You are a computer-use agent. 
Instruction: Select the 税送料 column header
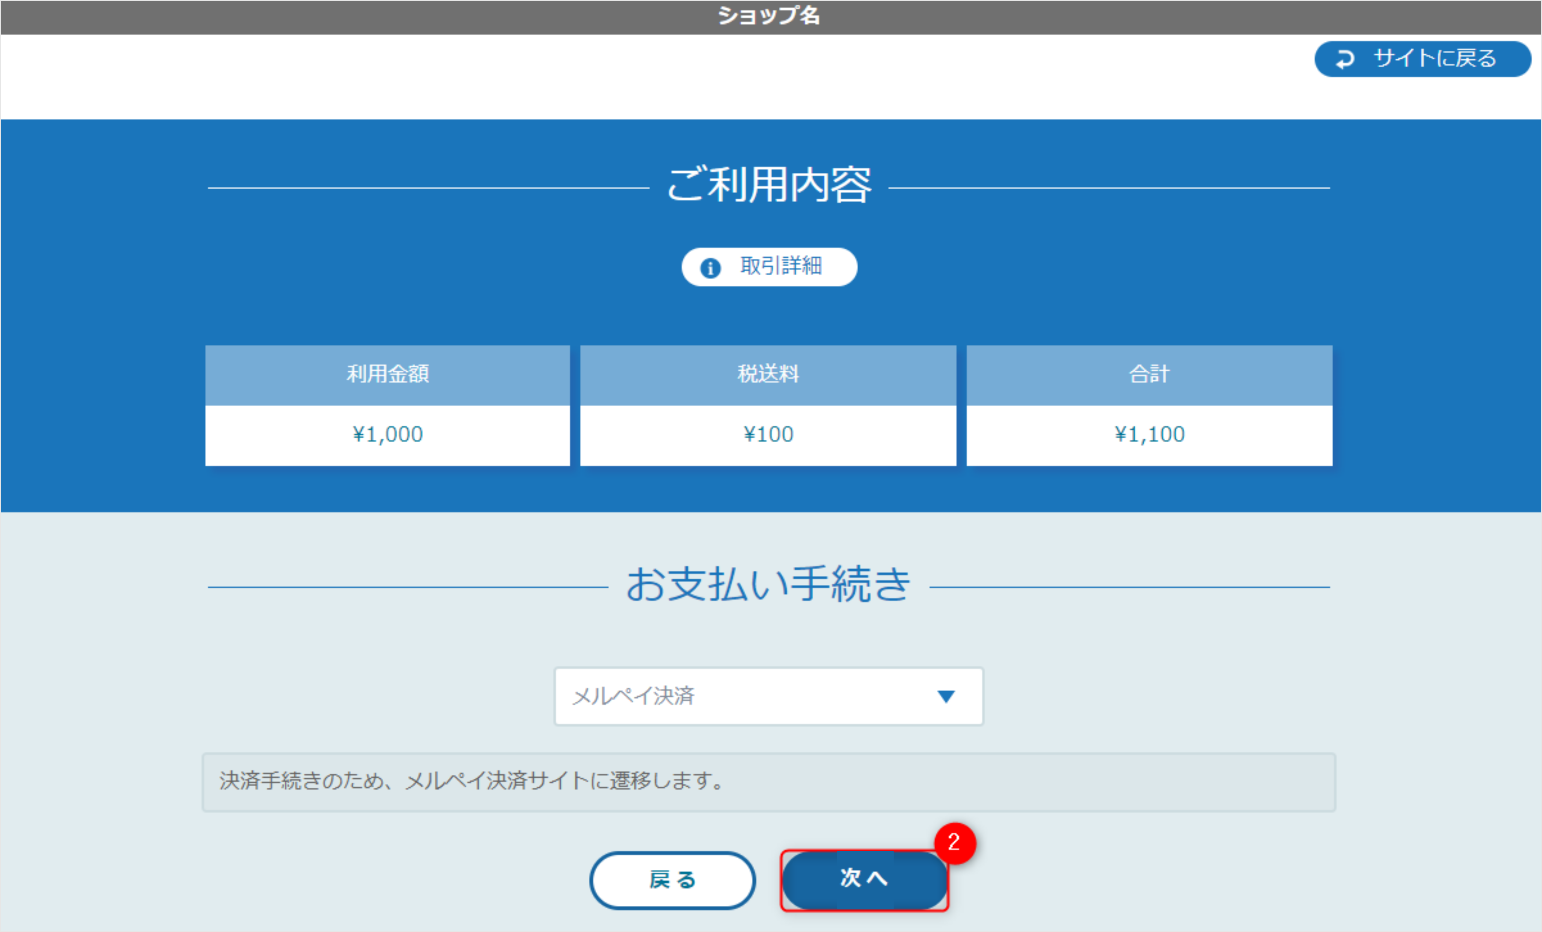click(768, 375)
